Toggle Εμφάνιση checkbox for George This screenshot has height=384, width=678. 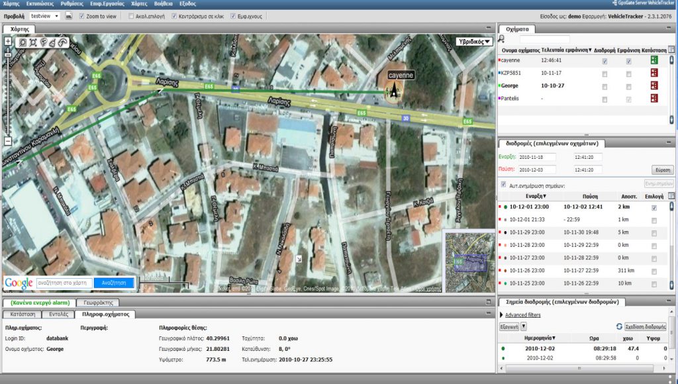coord(629,87)
